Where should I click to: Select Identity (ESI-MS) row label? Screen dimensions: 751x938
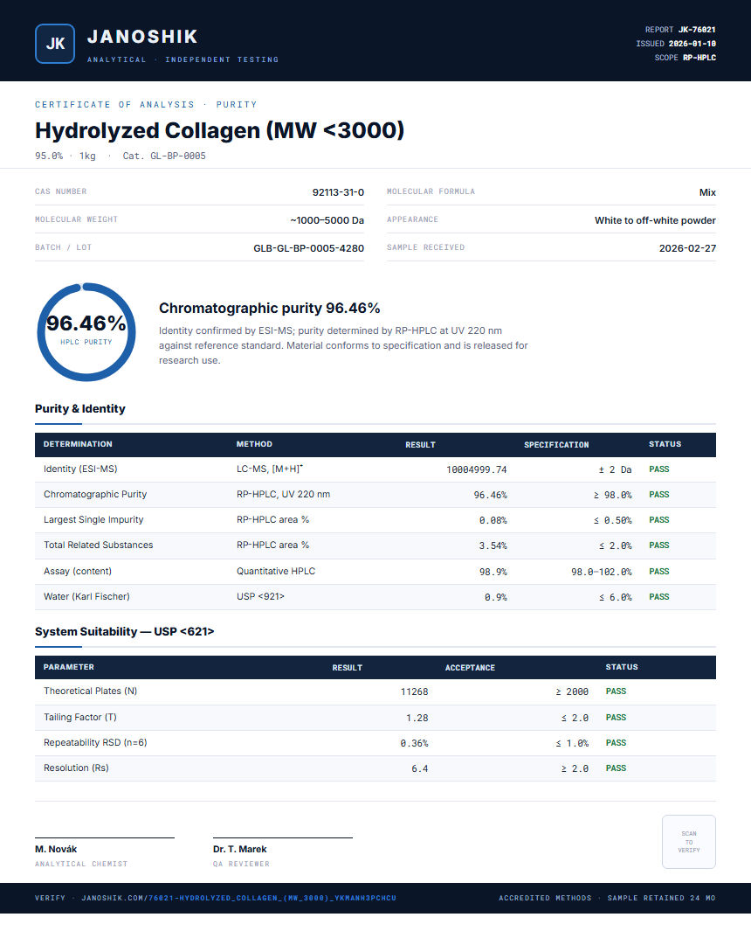(x=80, y=469)
